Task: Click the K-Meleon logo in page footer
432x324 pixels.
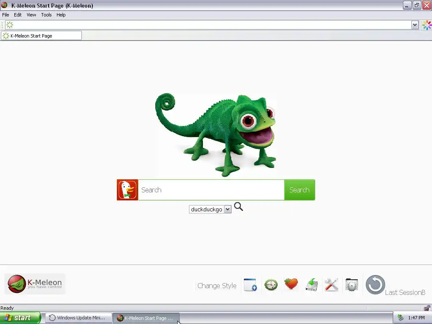Action: pyautogui.click(x=35, y=284)
